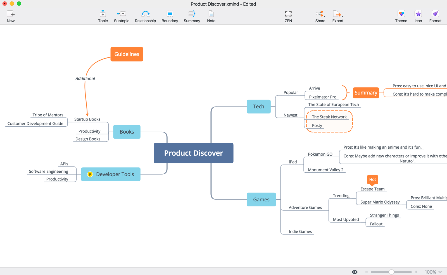Viewport: 447px width, 275px height.
Task: Select the Relationship tool
Action: pyautogui.click(x=145, y=16)
